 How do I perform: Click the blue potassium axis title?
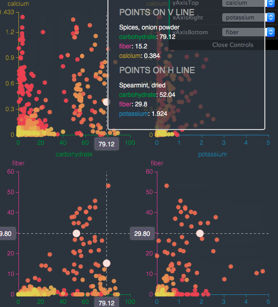[x=213, y=154]
